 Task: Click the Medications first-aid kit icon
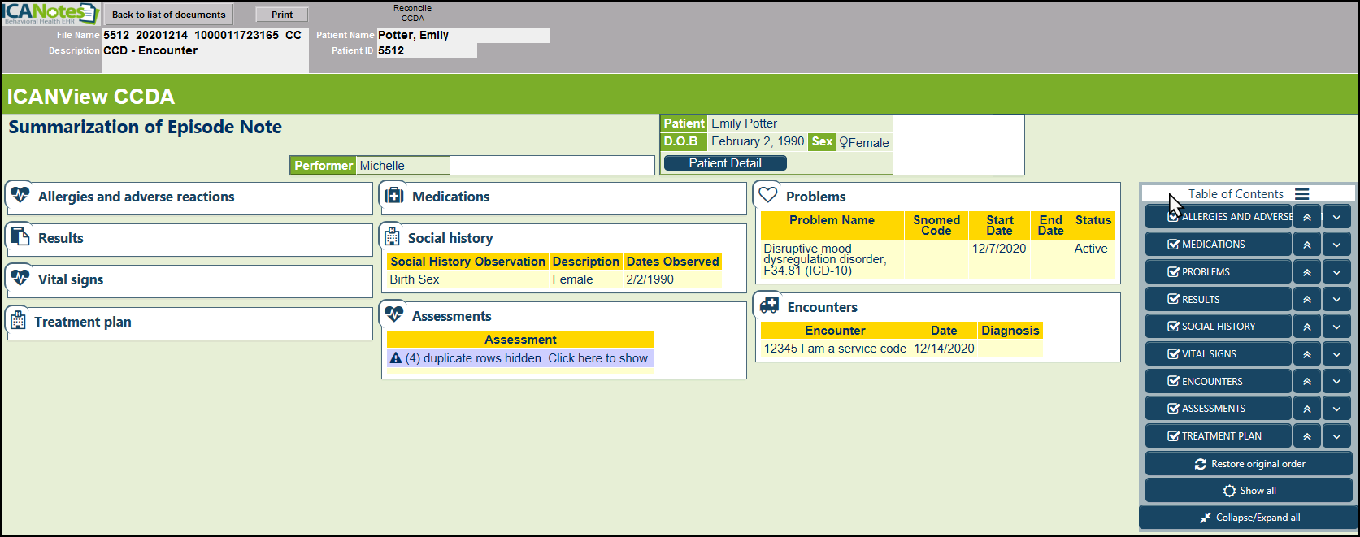[x=394, y=196]
